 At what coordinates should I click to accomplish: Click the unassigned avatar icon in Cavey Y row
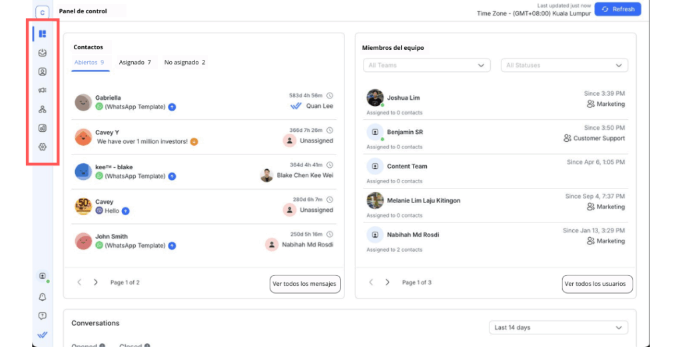click(x=289, y=141)
